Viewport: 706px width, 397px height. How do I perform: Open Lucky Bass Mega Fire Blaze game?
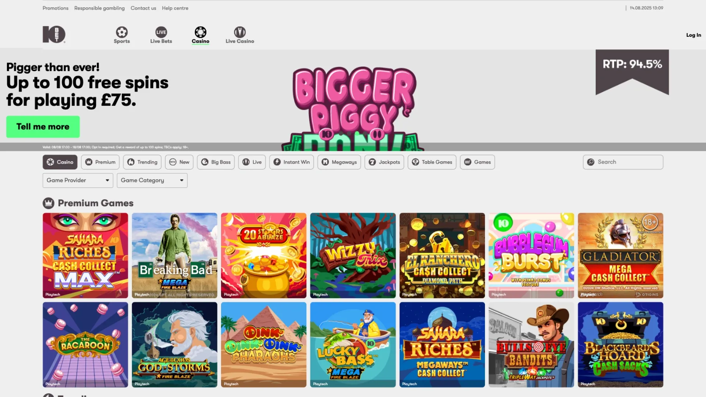[353, 345]
